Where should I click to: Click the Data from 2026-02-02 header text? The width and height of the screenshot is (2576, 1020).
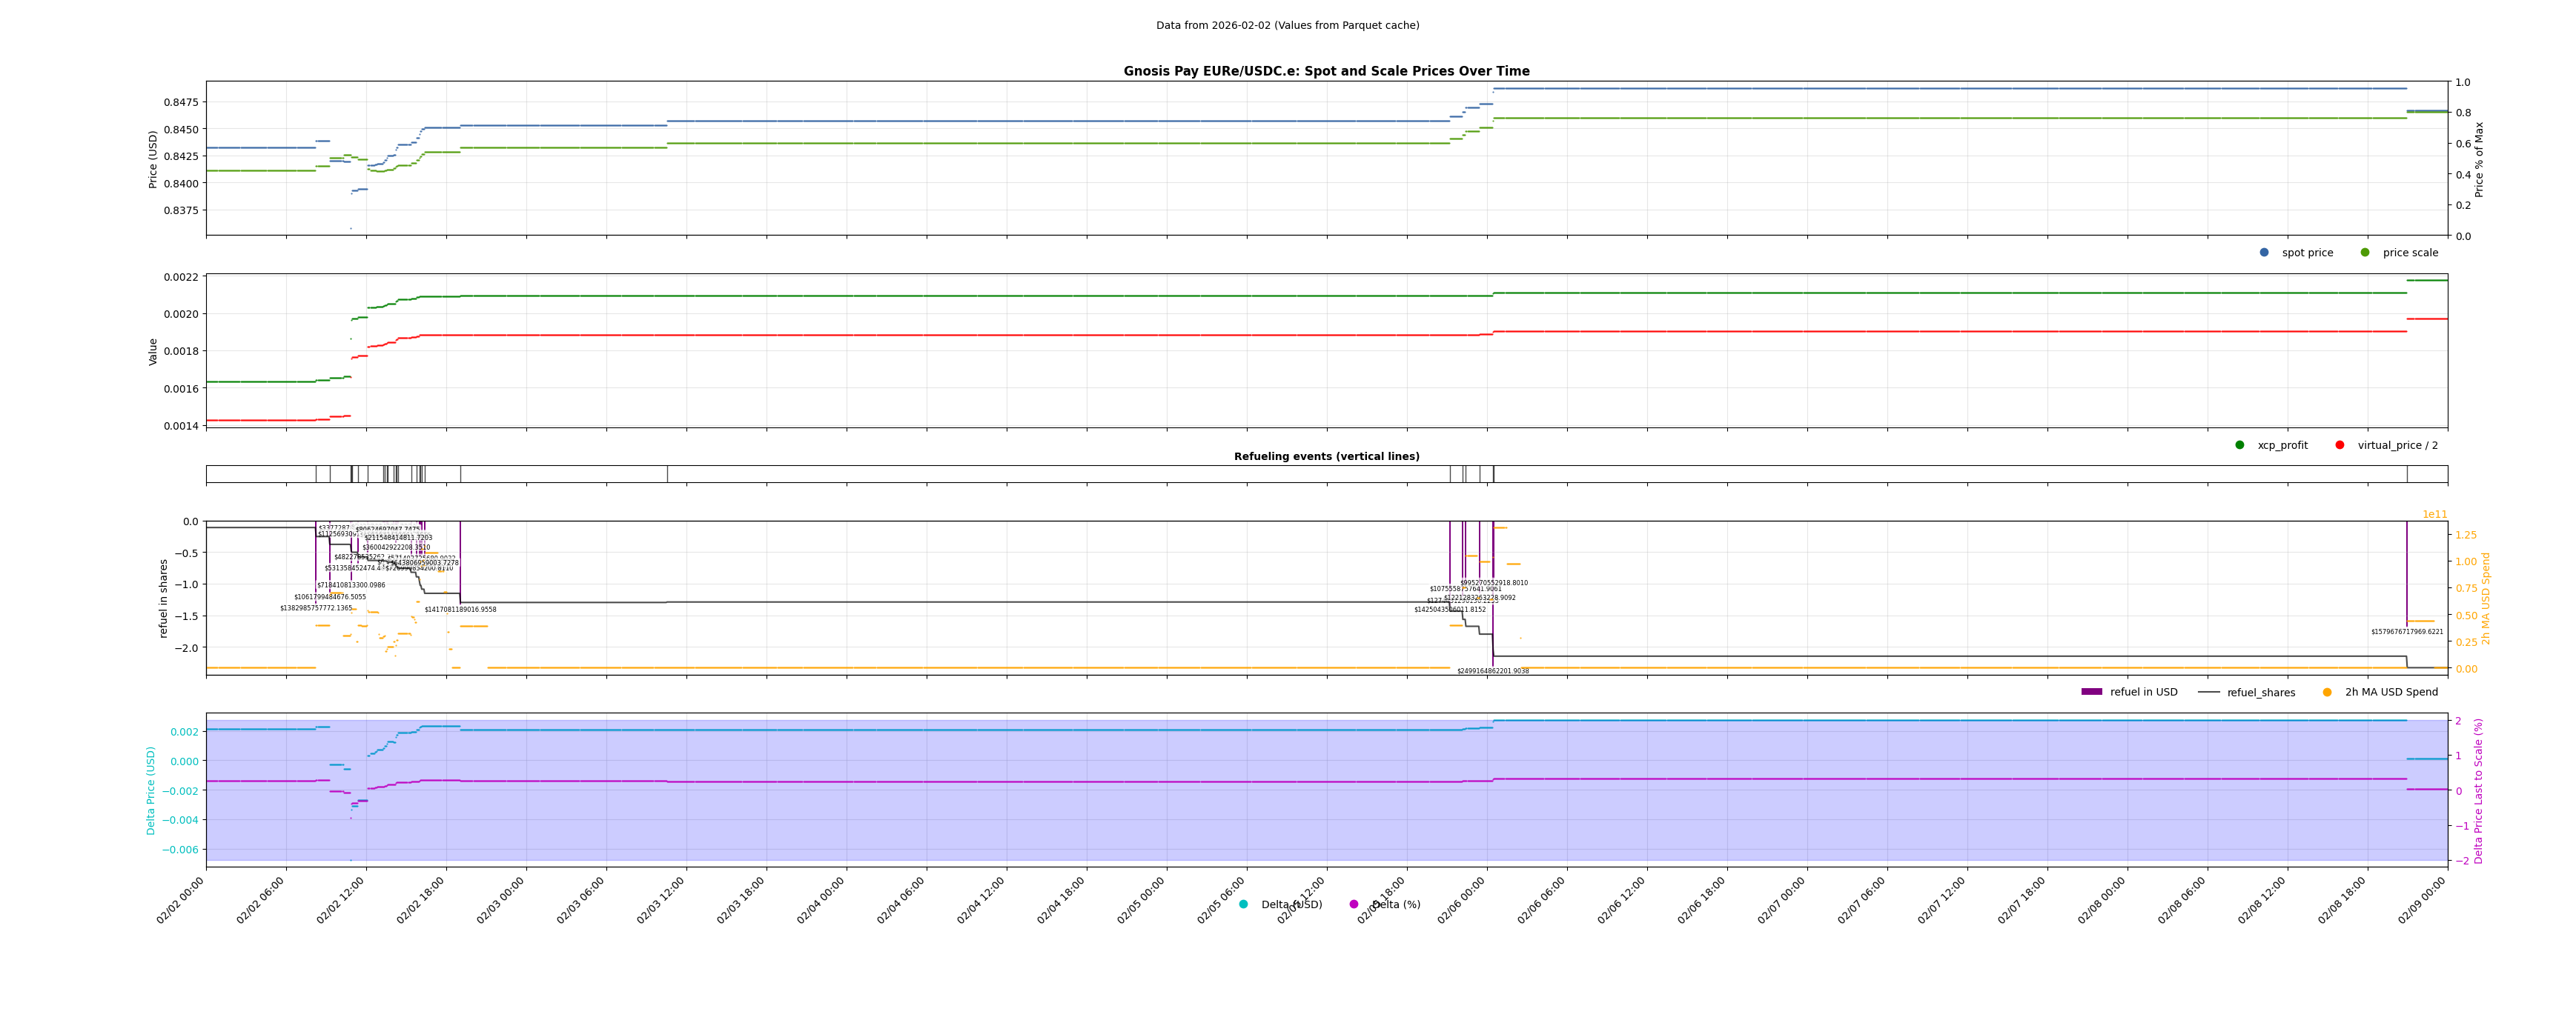tap(1287, 26)
